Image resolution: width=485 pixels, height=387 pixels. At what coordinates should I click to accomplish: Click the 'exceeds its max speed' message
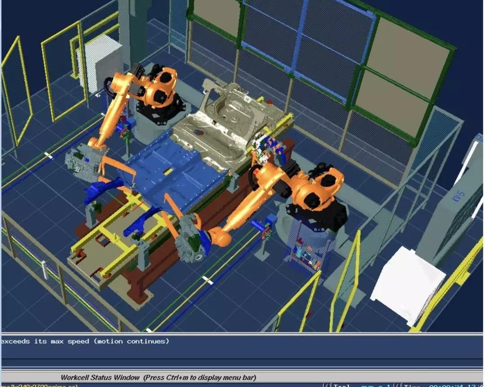tap(85, 341)
